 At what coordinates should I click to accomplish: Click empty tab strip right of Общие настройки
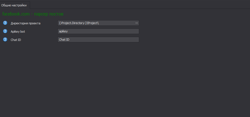[x=139, y=5]
